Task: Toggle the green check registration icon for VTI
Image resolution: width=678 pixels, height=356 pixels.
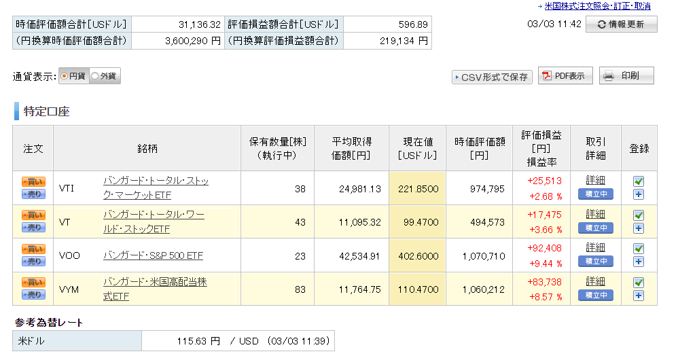Action: coord(639,181)
